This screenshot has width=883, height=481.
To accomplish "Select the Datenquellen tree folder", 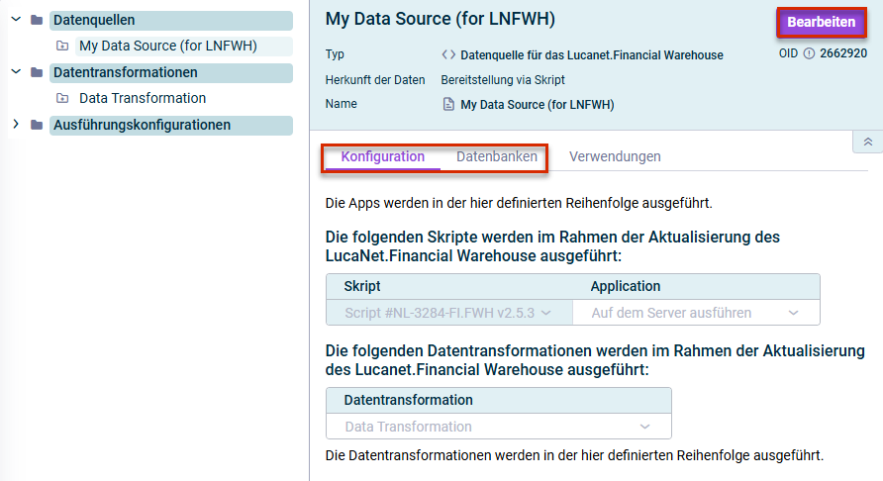I will [x=171, y=20].
